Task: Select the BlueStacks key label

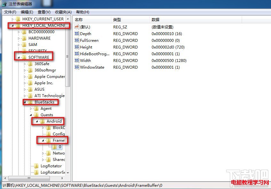Action: [x=44, y=102]
